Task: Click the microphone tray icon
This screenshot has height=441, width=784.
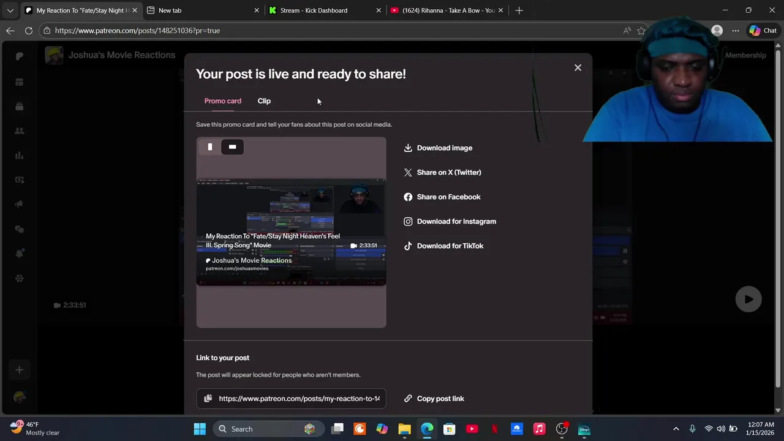Action: point(692,429)
